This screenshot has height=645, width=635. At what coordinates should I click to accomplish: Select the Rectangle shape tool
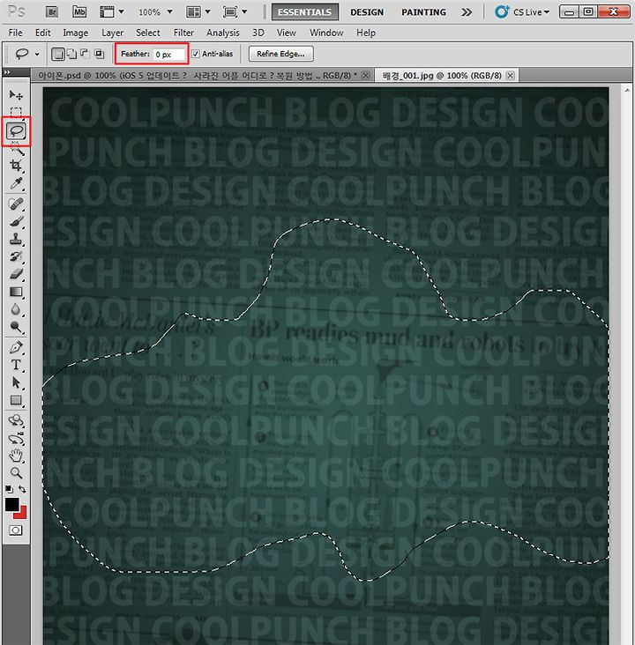pos(16,400)
